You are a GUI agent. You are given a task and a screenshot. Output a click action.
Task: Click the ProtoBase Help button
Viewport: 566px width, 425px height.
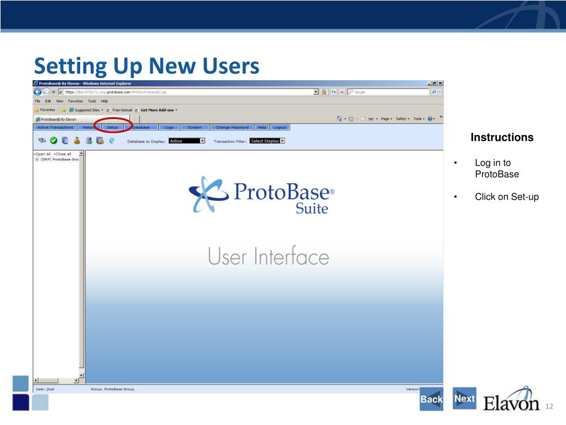coord(262,128)
